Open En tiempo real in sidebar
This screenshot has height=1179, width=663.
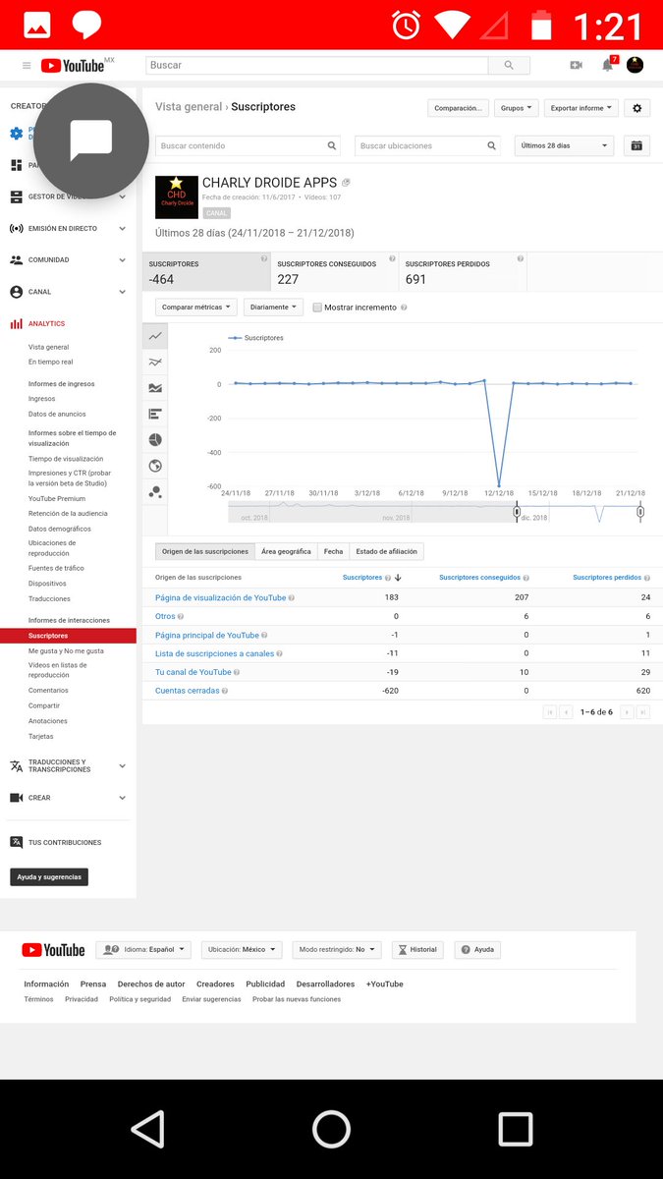(51, 362)
